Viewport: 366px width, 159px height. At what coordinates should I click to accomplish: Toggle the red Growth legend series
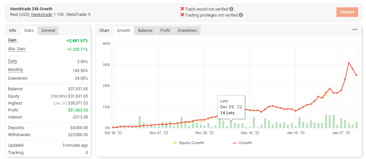[x=242, y=143]
